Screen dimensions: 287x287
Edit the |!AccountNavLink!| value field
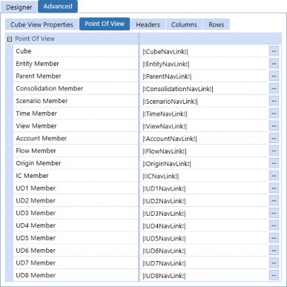tap(205, 138)
